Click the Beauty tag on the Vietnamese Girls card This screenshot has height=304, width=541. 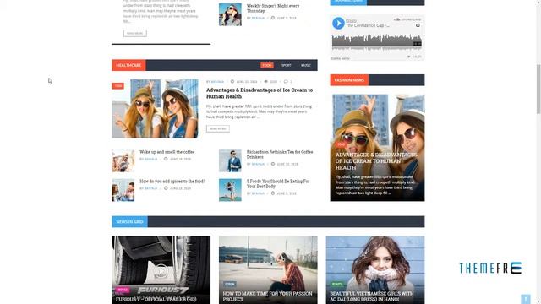[x=336, y=284]
